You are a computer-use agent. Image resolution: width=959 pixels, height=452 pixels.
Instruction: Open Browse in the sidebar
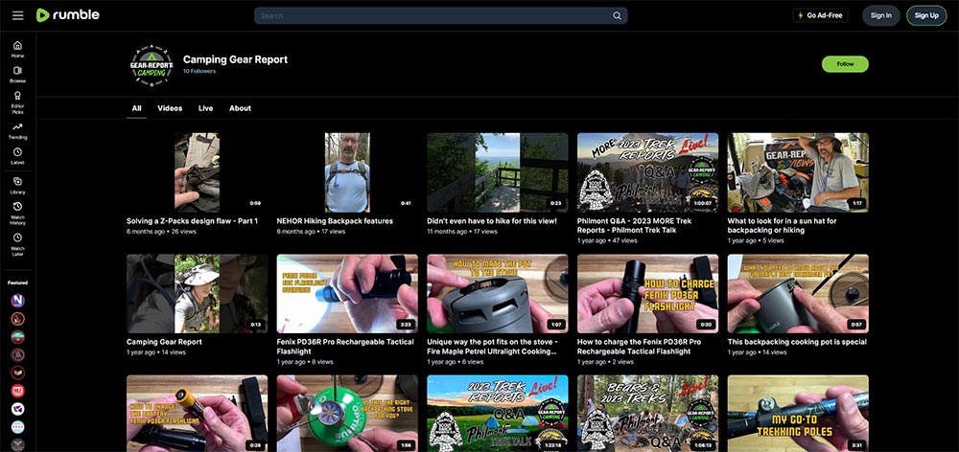point(17,75)
